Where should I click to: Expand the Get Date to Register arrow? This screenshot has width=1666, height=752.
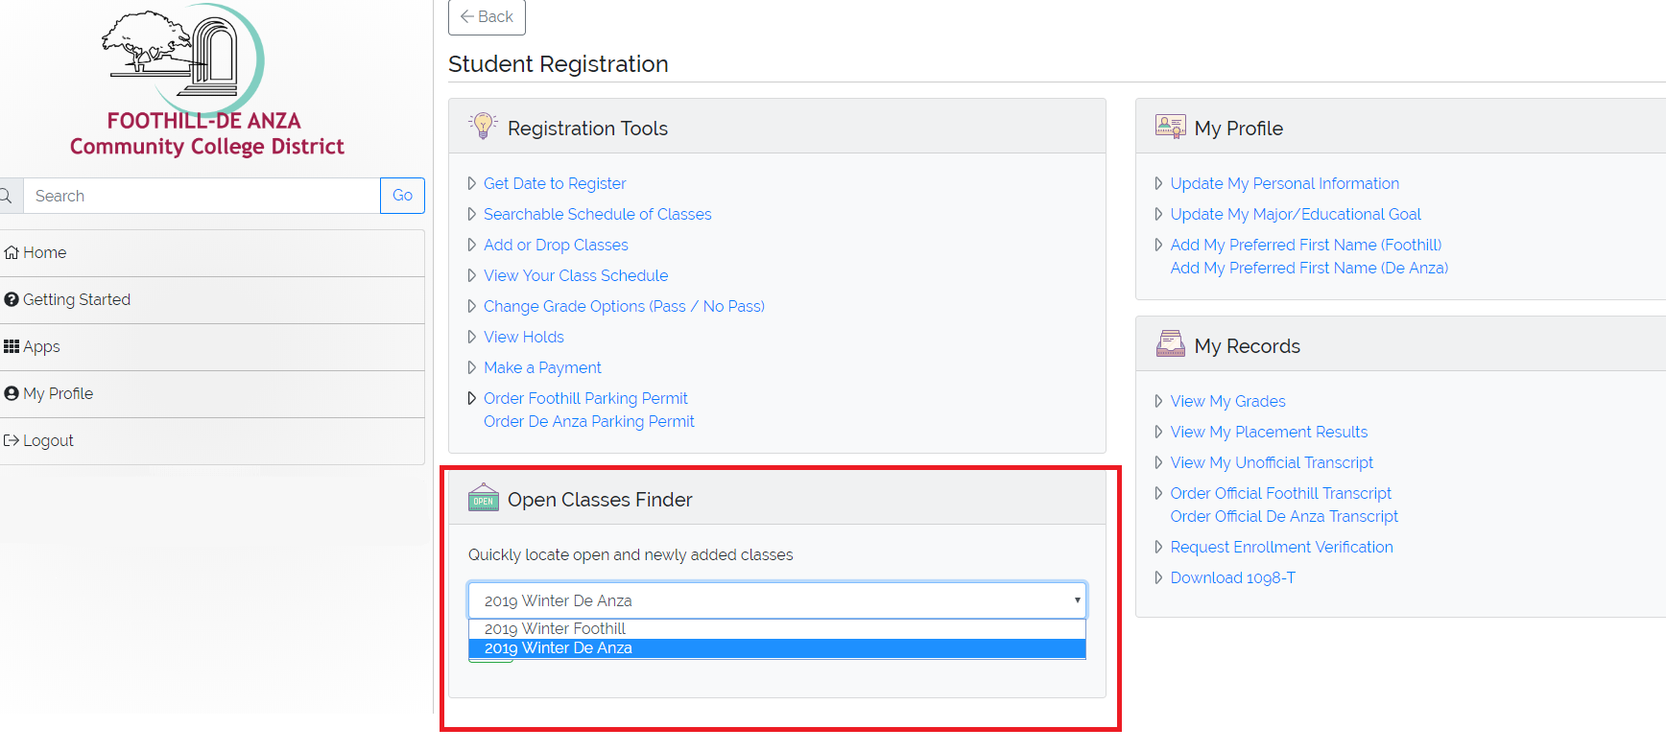pos(471,183)
